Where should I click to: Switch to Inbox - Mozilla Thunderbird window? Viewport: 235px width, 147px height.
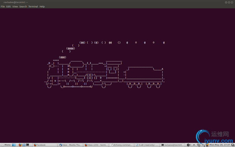(x=70, y=145)
